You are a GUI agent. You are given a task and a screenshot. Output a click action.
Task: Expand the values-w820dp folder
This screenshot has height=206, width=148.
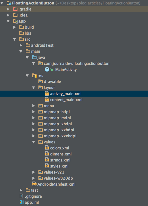(34, 178)
